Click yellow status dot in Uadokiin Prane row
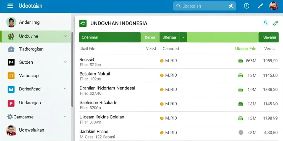The image size is (283, 141). coord(162,133)
